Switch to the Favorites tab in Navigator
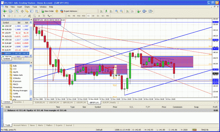Image resolution: width=220 pixels, height=132 pixels. tap(18, 102)
